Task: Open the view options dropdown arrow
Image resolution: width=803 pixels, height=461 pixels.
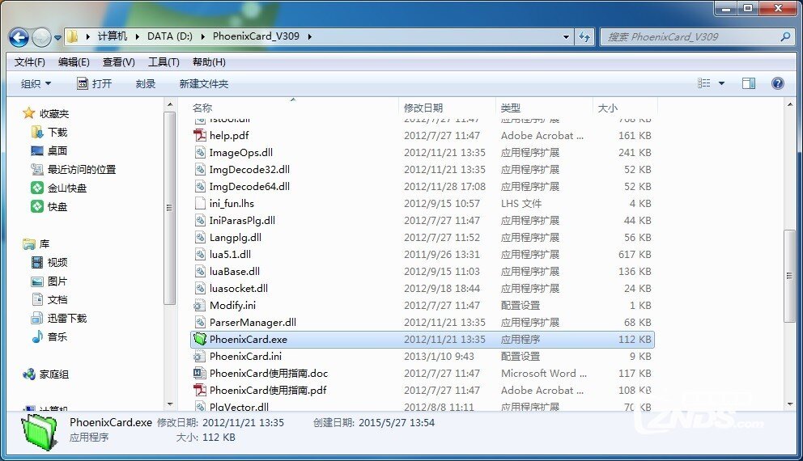Action: (721, 83)
